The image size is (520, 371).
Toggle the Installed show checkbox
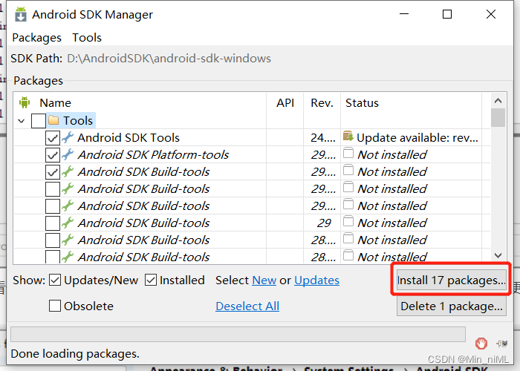click(x=151, y=280)
